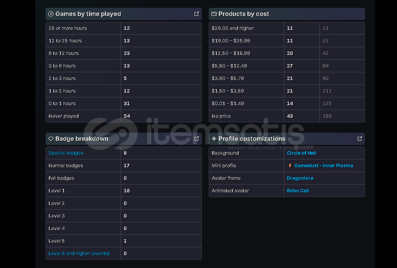Image resolution: width=397 pixels, height=268 pixels.
Task: Click the flame icon next to Gamedust
Action: pos(290,166)
